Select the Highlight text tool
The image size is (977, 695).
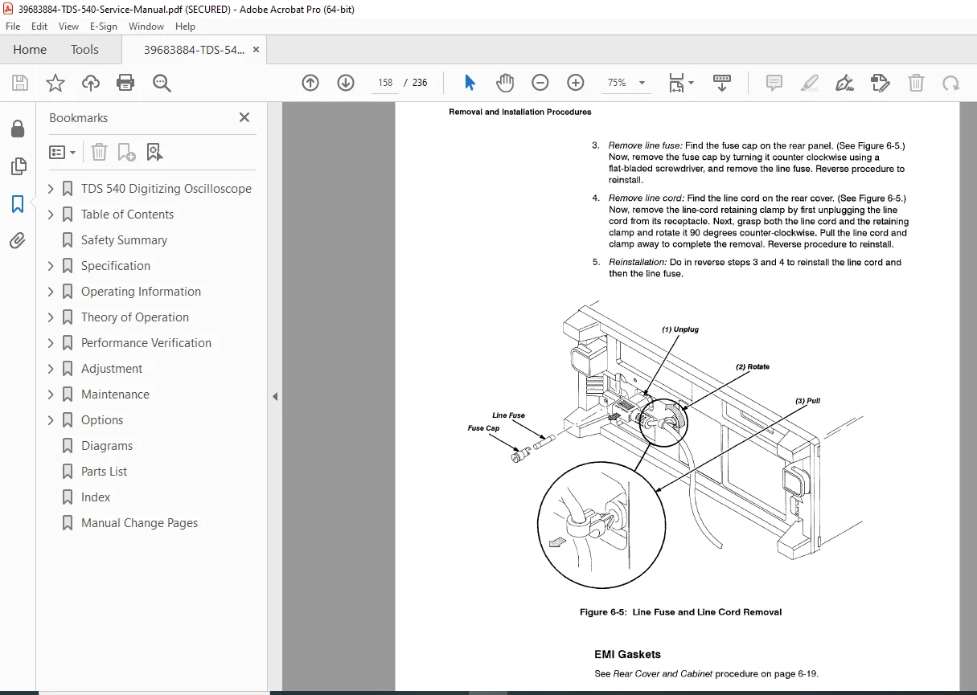(x=810, y=83)
